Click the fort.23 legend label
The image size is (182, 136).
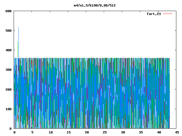click(154, 14)
